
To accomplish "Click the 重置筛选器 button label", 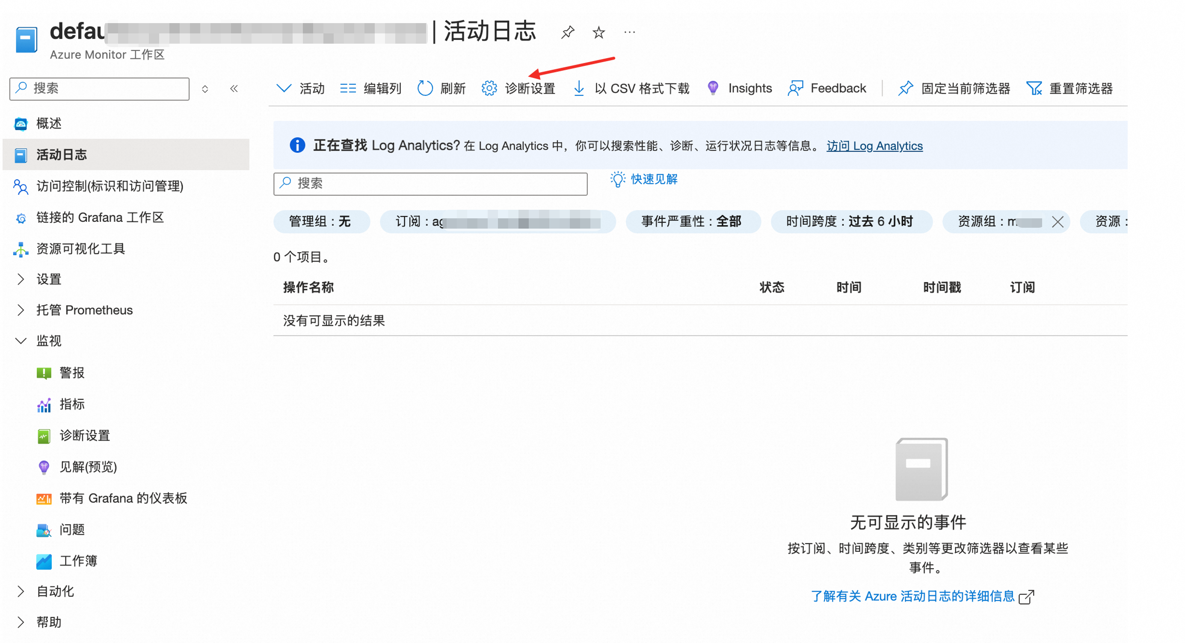I will tap(1081, 88).
